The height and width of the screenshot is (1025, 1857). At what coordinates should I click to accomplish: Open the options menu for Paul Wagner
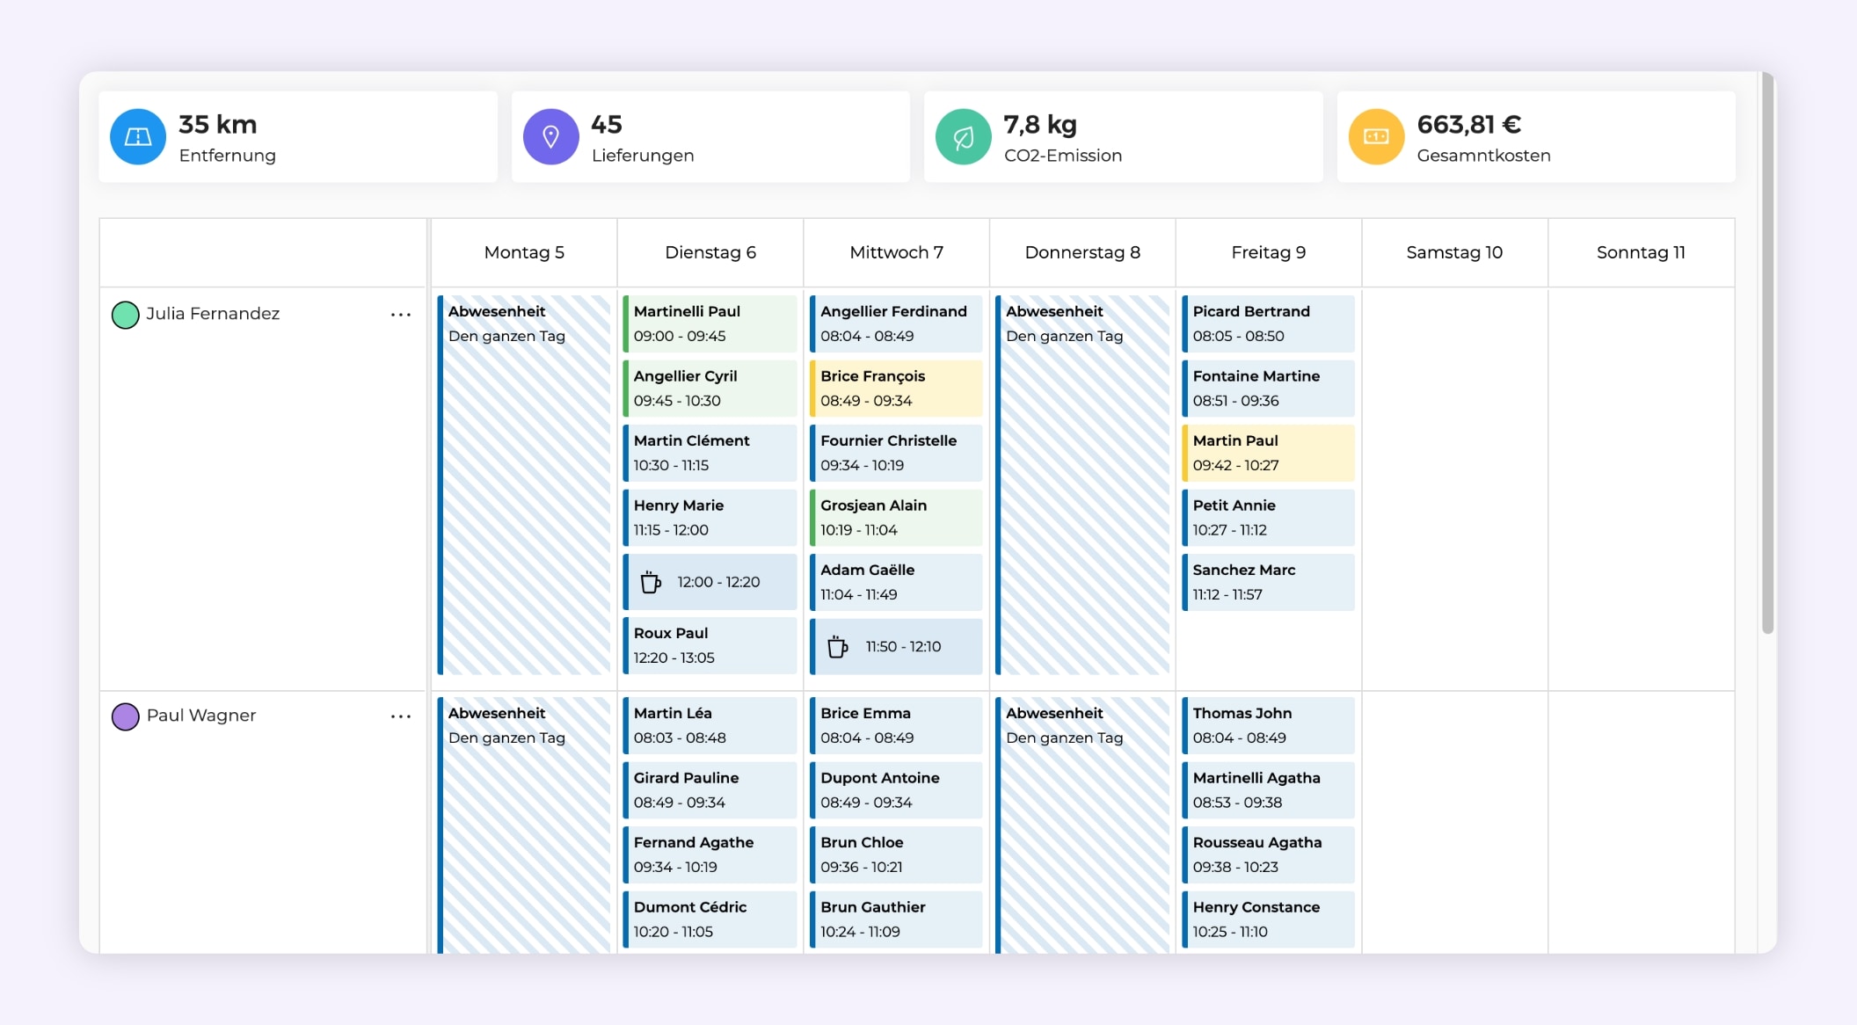[x=401, y=716]
